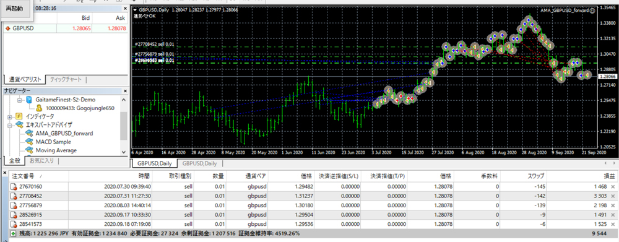This screenshot has height=242, width=619.
Task: Select the GBPUSD symbol diamond icon
Action: coord(7,28)
